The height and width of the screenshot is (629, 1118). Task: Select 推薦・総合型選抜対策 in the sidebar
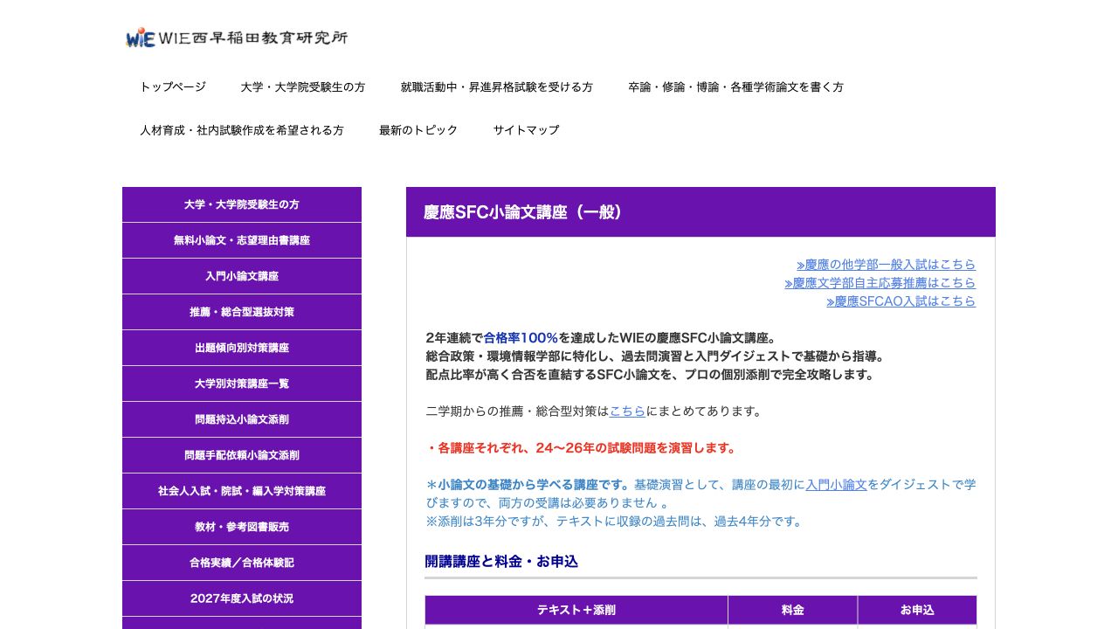click(242, 312)
